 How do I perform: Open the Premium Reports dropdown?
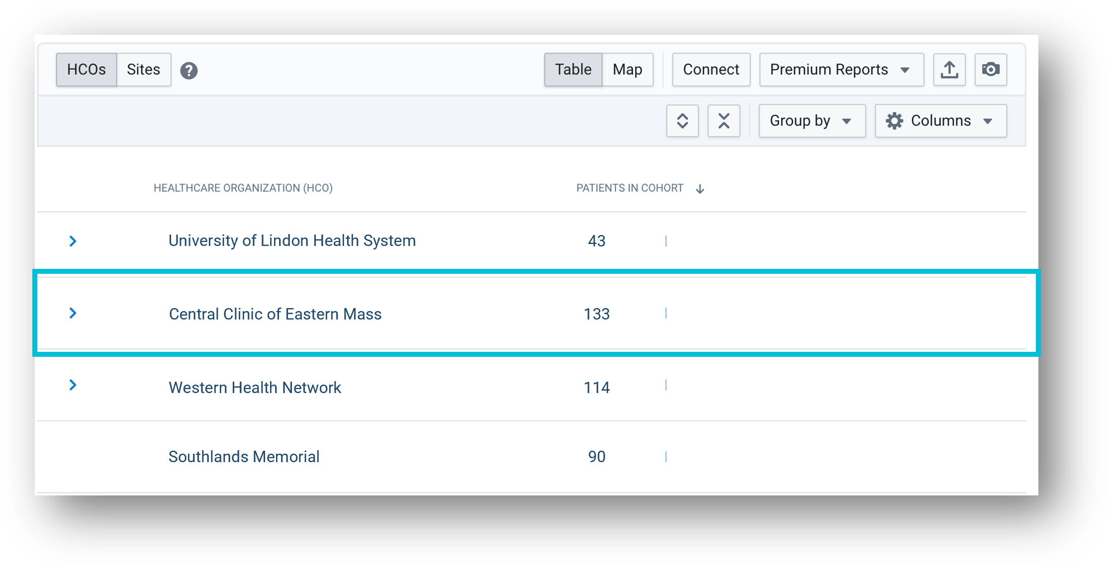[x=841, y=70]
